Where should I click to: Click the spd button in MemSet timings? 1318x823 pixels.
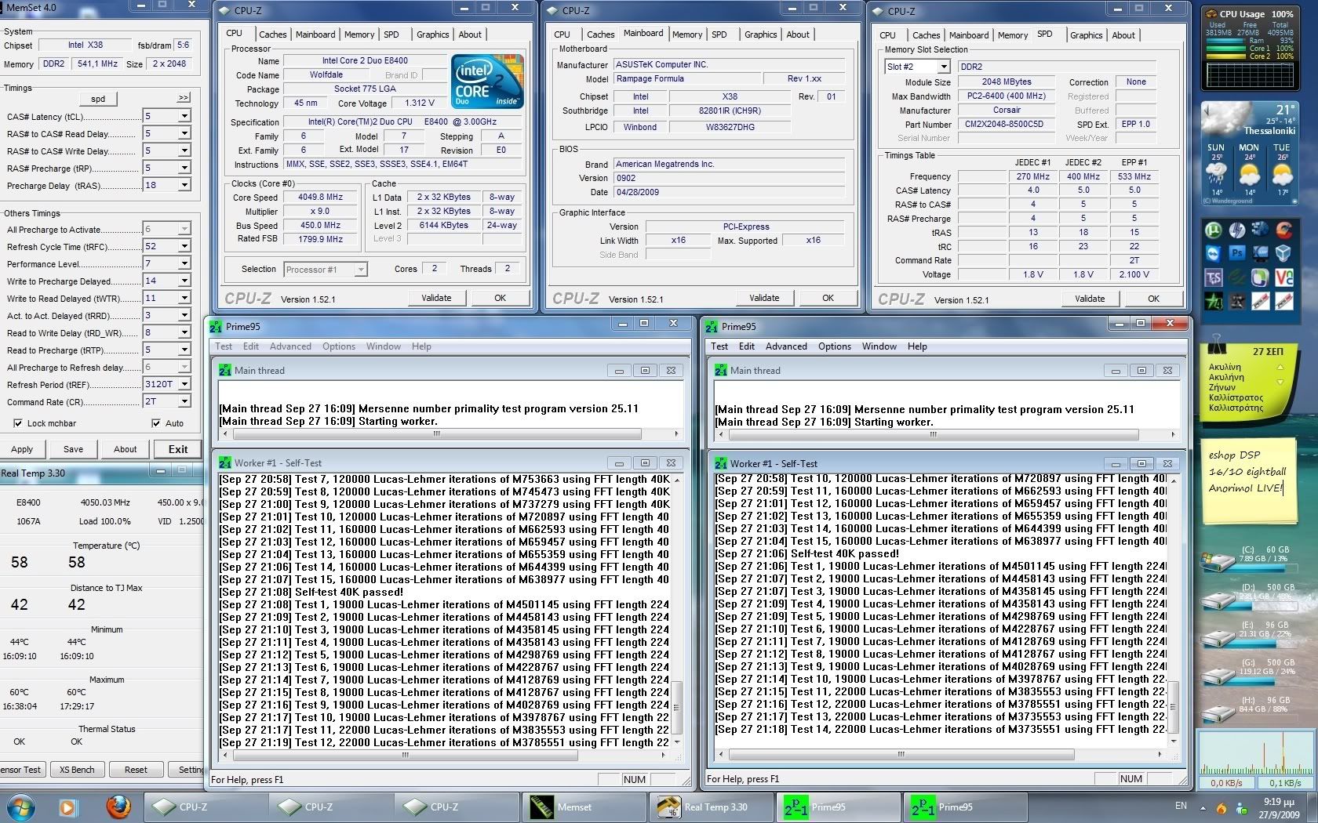(98, 99)
